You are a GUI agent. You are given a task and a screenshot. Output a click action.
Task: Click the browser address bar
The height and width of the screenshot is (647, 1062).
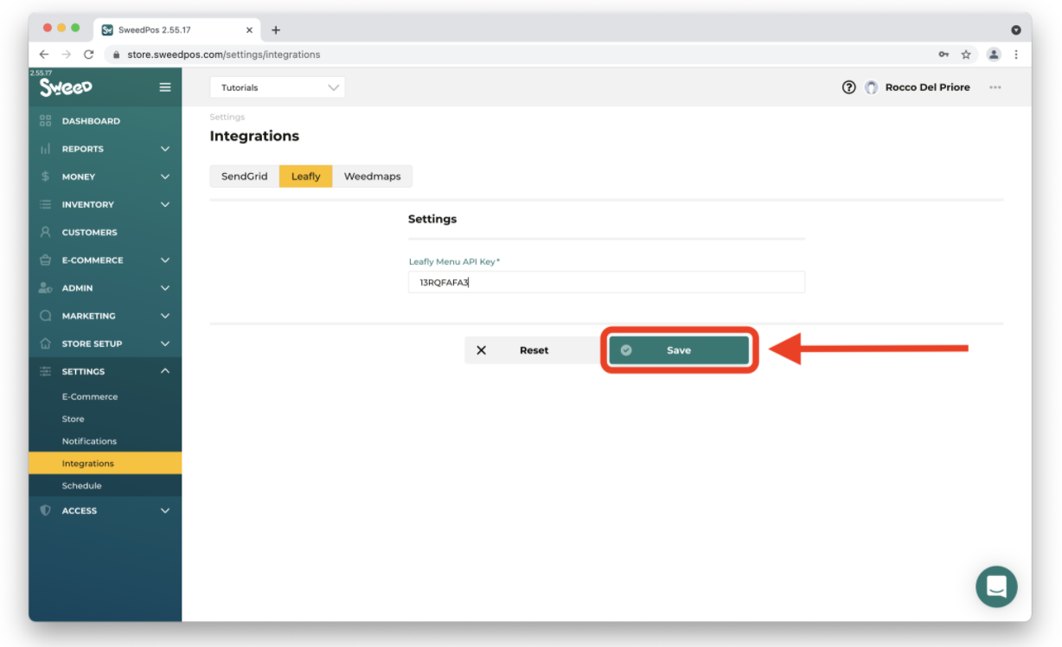(519, 54)
